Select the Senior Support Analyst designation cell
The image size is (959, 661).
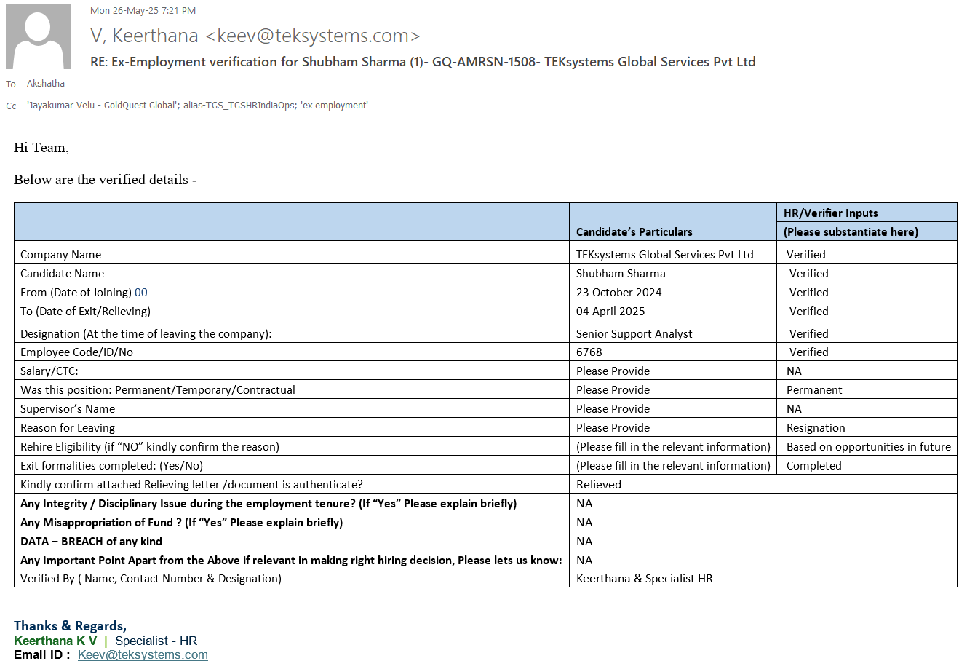pos(634,334)
